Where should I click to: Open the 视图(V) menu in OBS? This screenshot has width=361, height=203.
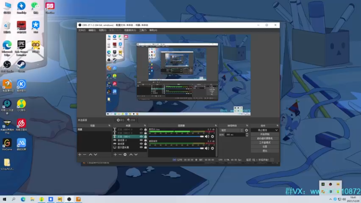[x=102, y=30]
